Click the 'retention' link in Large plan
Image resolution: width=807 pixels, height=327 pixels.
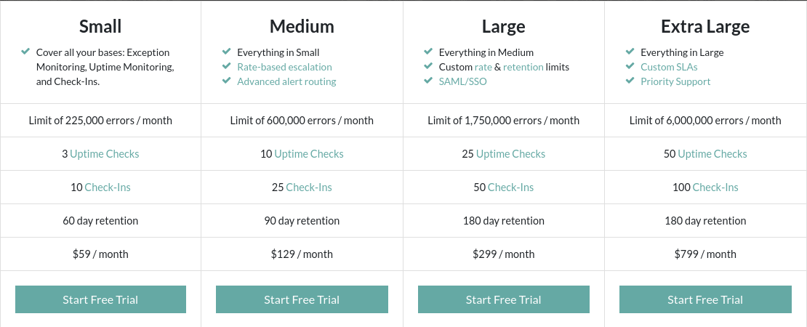pyautogui.click(x=523, y=67)
